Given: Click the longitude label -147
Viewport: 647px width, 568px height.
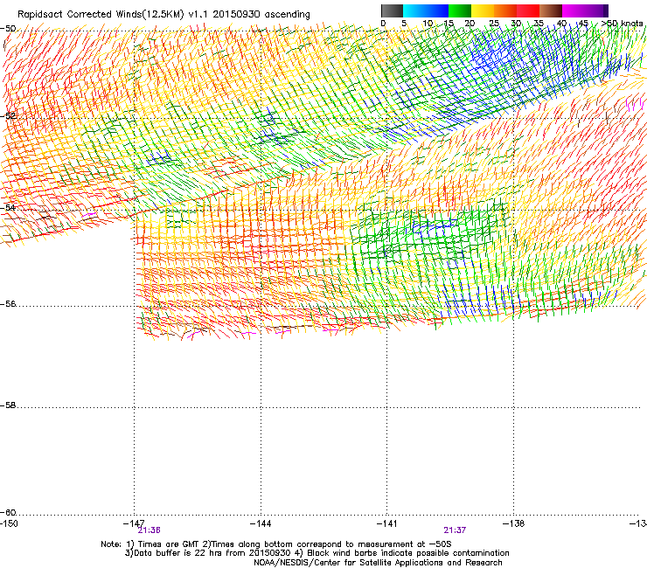Looking at the screenshot, I should pyautogui.click(x=134, y=523).
